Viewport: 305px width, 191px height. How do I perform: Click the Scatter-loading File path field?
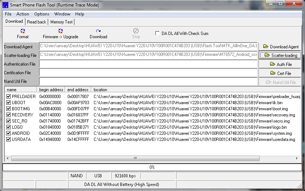tap(148, 55)
